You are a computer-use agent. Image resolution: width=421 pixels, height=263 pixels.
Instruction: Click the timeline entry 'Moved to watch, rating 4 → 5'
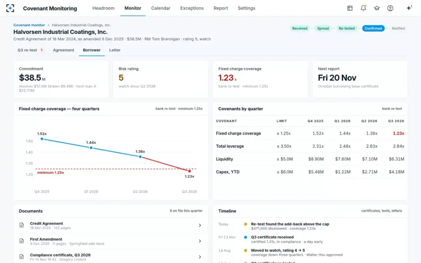tap(278, 250)
